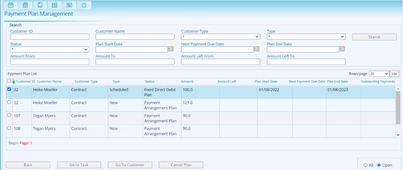
Task: Click the Go to Task button
Action: (x=79, y=165)
